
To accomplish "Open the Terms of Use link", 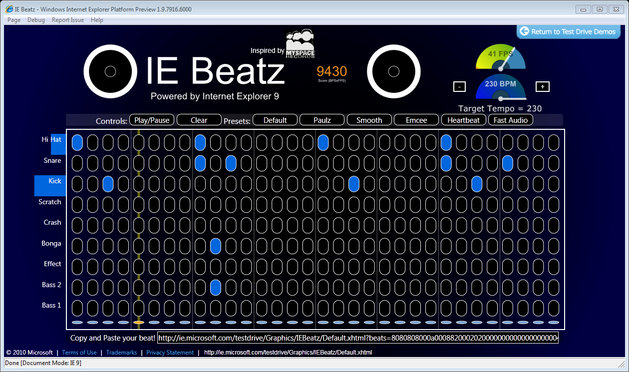I will [x=79, y=353].
